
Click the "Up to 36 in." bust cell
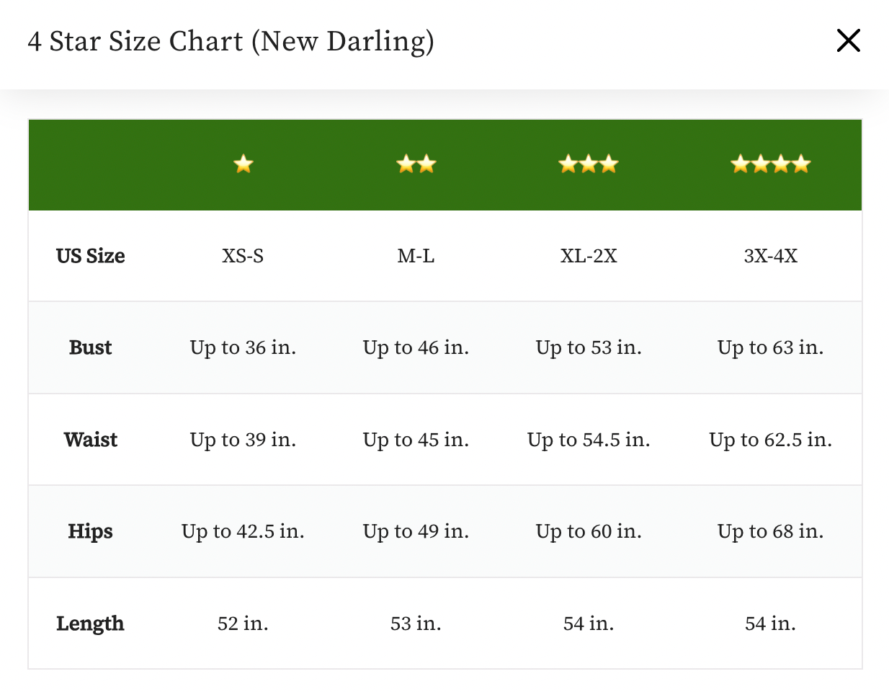point(243,347)
